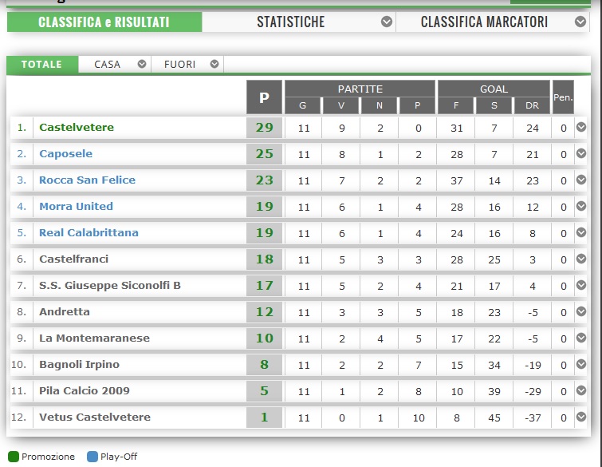Click the P points column header
Viewport: 602px width, 467px height.
(264, 98)
